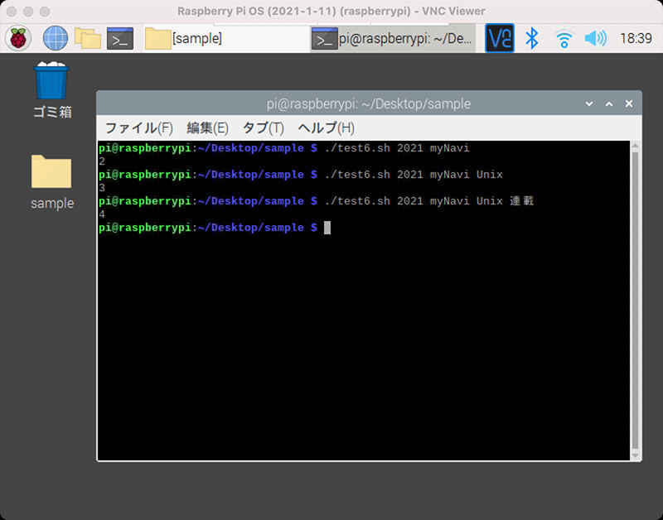Open the タブ(T) menu

[263, 128]
